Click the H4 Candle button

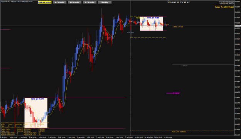75,2
